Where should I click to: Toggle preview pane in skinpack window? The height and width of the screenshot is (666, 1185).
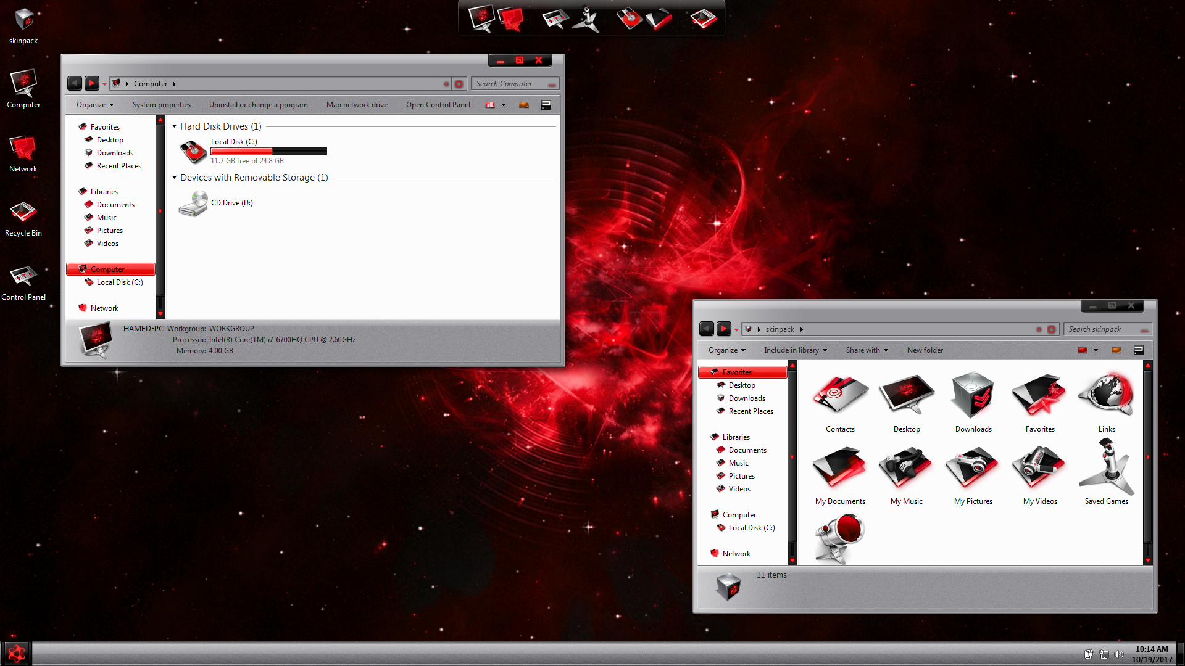pos(1116,350)
